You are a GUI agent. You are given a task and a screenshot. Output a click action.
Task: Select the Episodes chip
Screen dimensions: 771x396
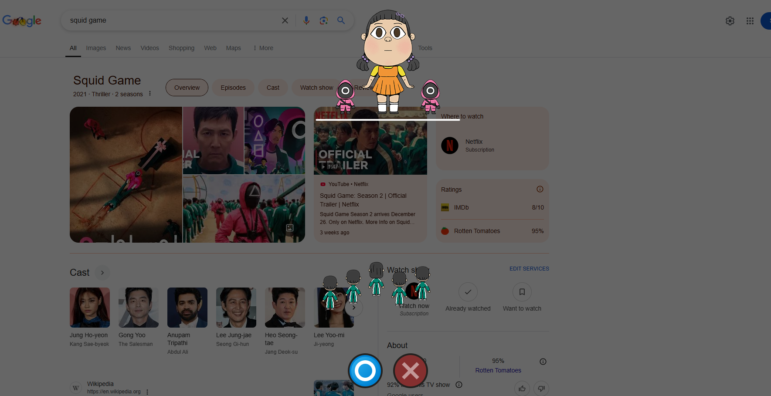pyautogui.click(x=233, y=88)
